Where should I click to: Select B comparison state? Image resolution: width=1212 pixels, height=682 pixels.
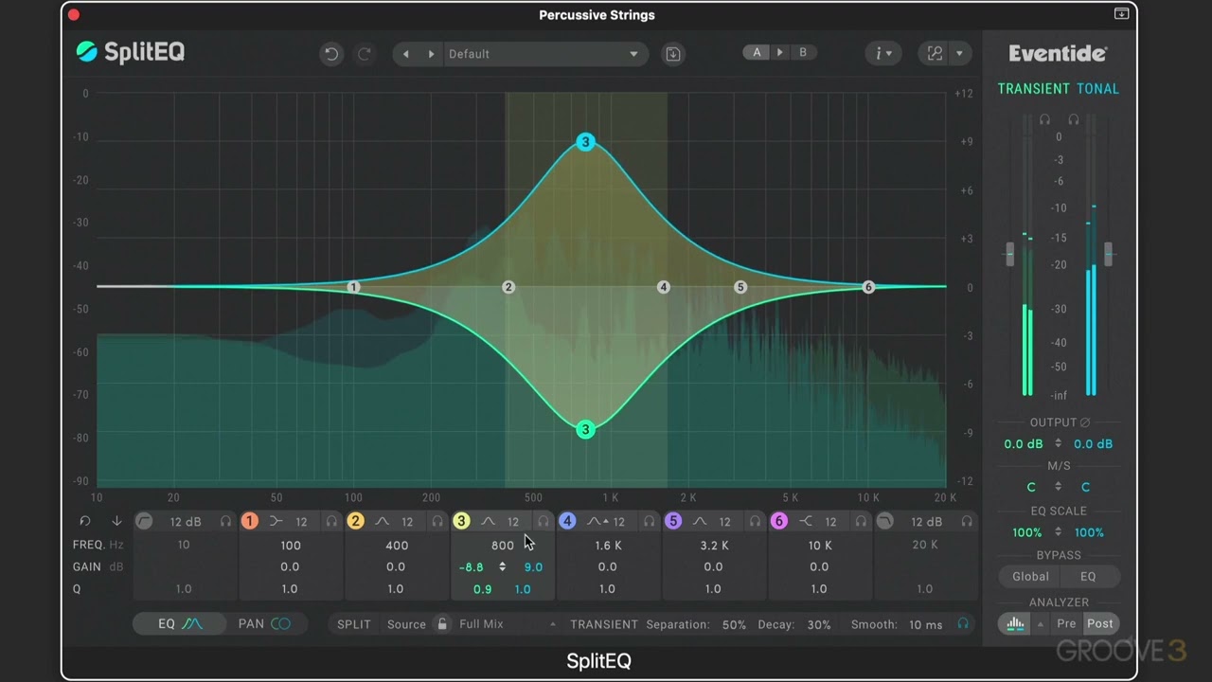803,53
